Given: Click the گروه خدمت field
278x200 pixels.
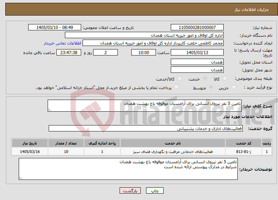Looking at the screenshot, I should (146, 128).
